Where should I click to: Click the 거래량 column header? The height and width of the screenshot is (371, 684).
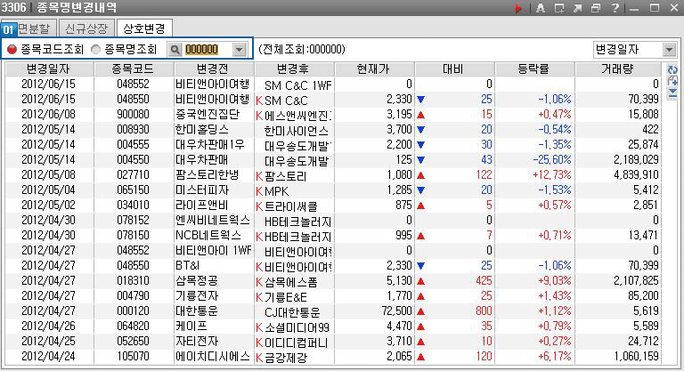(x=618, y=69)
